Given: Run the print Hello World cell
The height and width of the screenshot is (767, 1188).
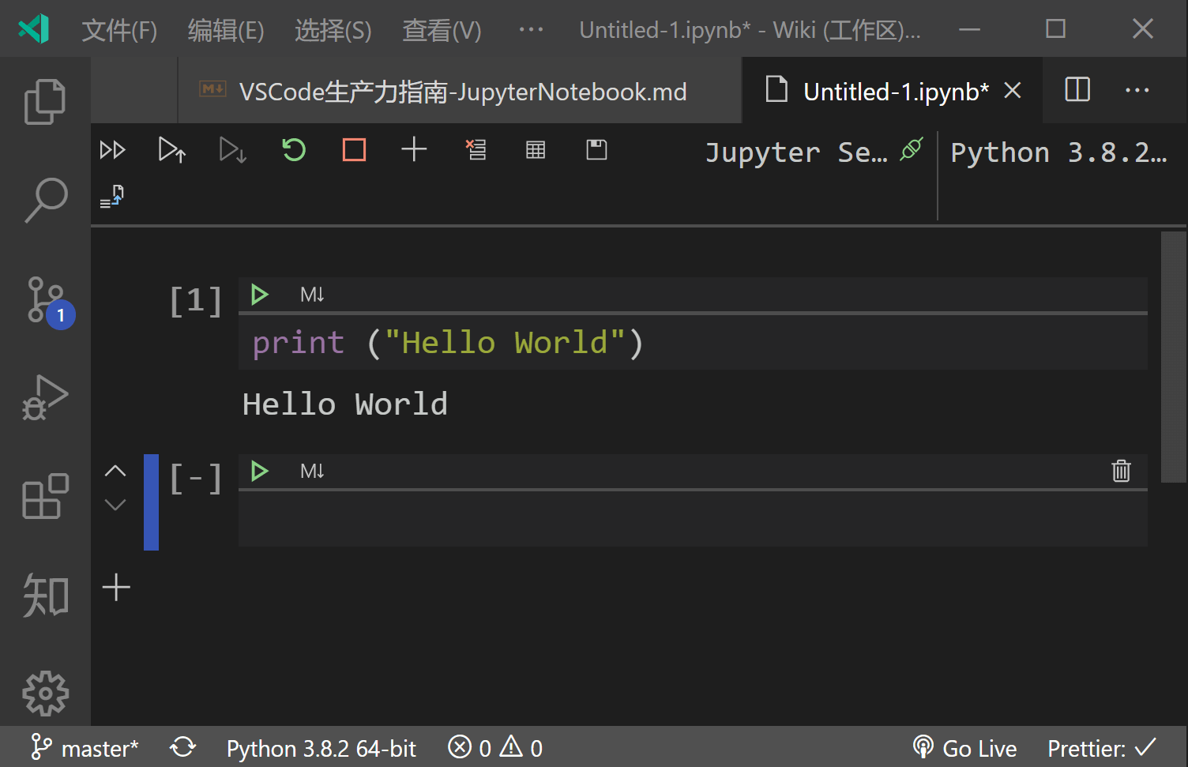Looking at the screenshot, I should 259,295.
